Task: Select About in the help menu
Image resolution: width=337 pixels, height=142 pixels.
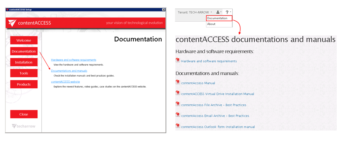Action: pos(219,24)
